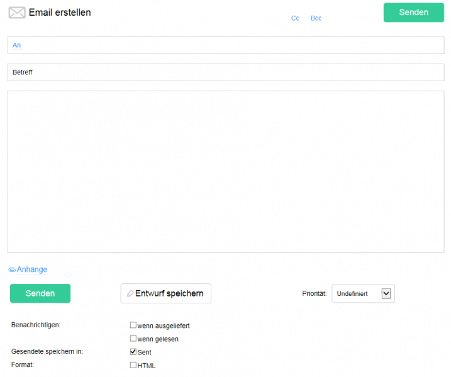The height and width of the screenshot is (377, 451).
Task: Enable notification wenn ausgeliefert
Action: point(133,325)
